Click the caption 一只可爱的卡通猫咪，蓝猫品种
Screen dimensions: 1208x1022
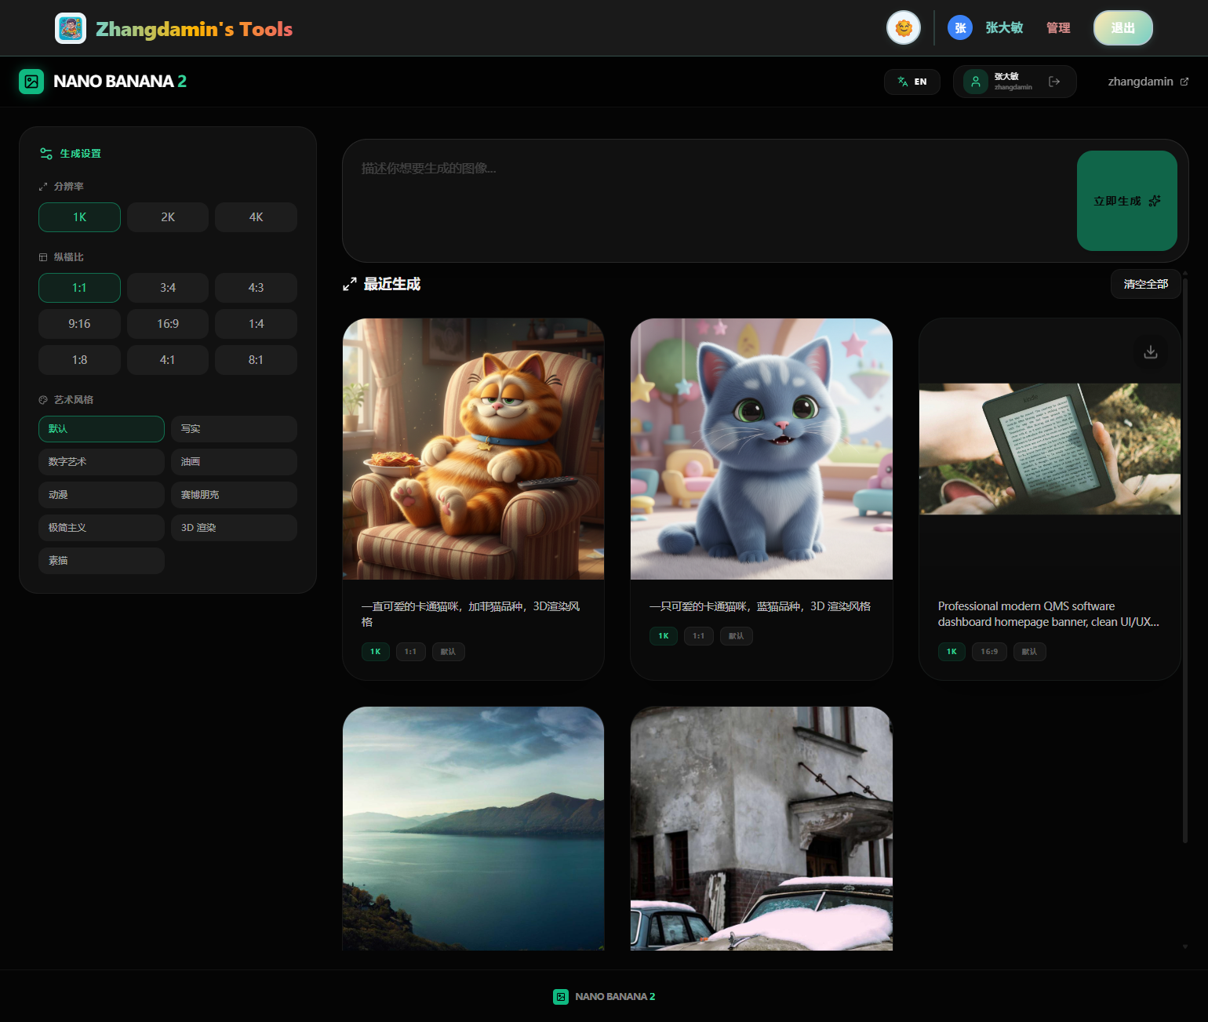pos(760,606)
